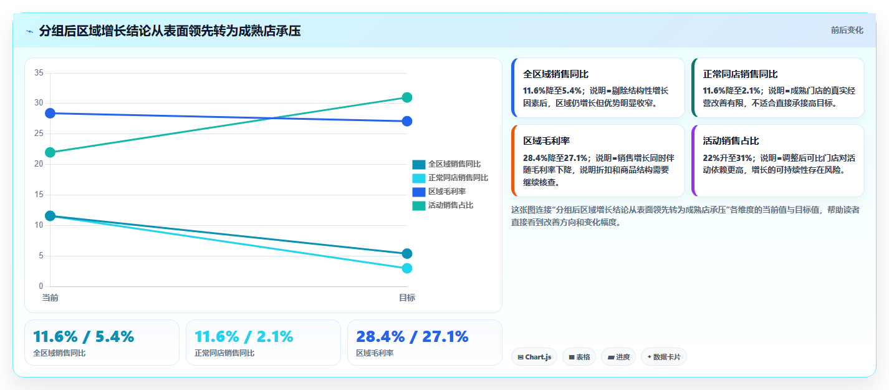Open the 活动销售占比 insight card
The height and width of the screenshot is (390, 889).
pos(778,160)
